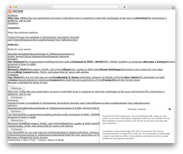Image resolution: width=183 pixels, height=154 pixels.
Task: Click the 'What the platform delivers' text
Action: coord(23,32)
